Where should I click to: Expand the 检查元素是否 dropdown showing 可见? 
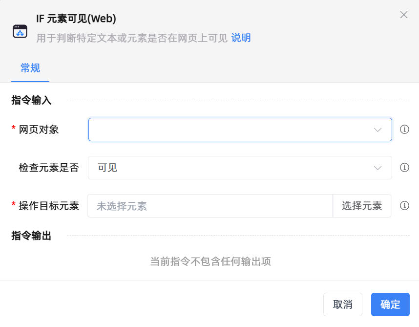point(230,168)
